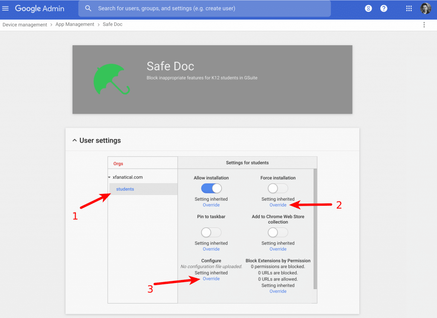Viewport: 437px width, 318px height.
Task: Open the hourglass tasks icon
Action: [368, 9]
